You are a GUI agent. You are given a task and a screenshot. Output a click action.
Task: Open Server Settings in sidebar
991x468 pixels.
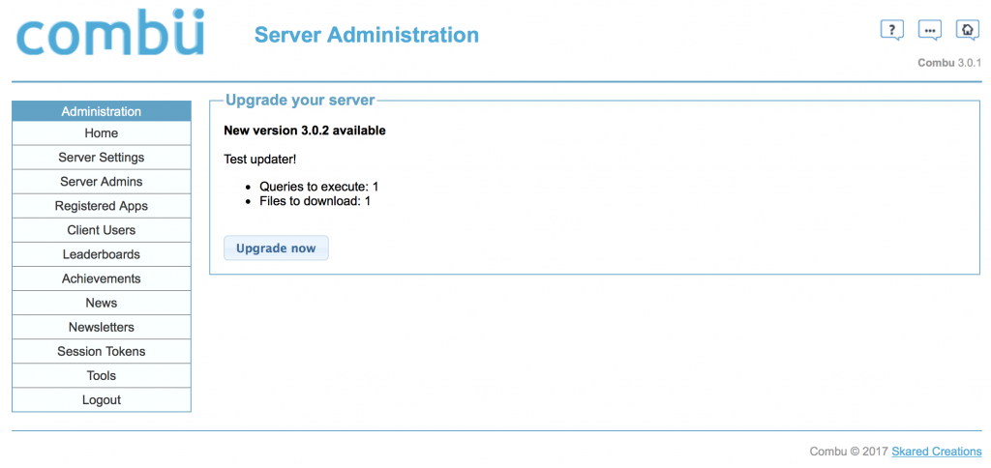pos(101,158)
